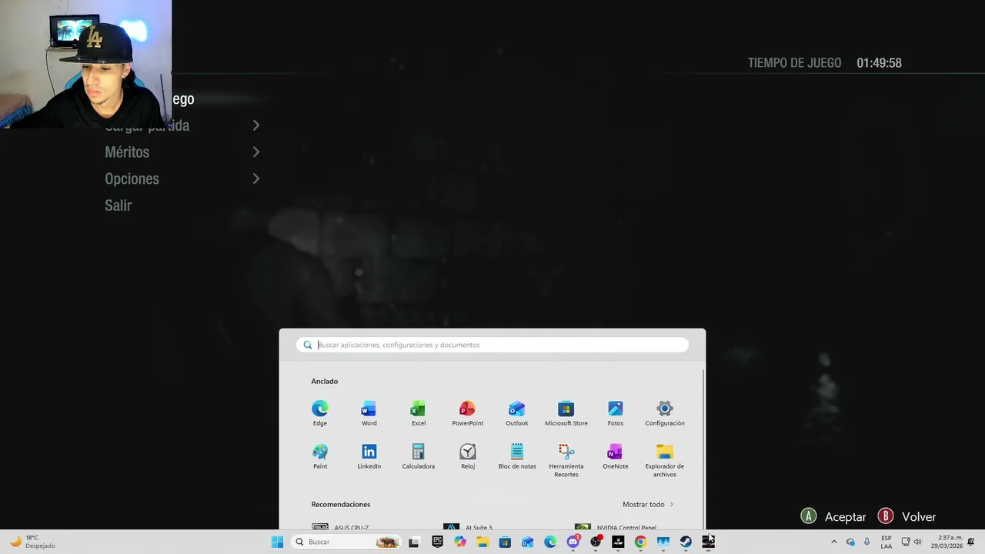Viewport: 985px width, 554px height.
Task: Open the Edge icon on the taskbar
Action: coord(550,542)
